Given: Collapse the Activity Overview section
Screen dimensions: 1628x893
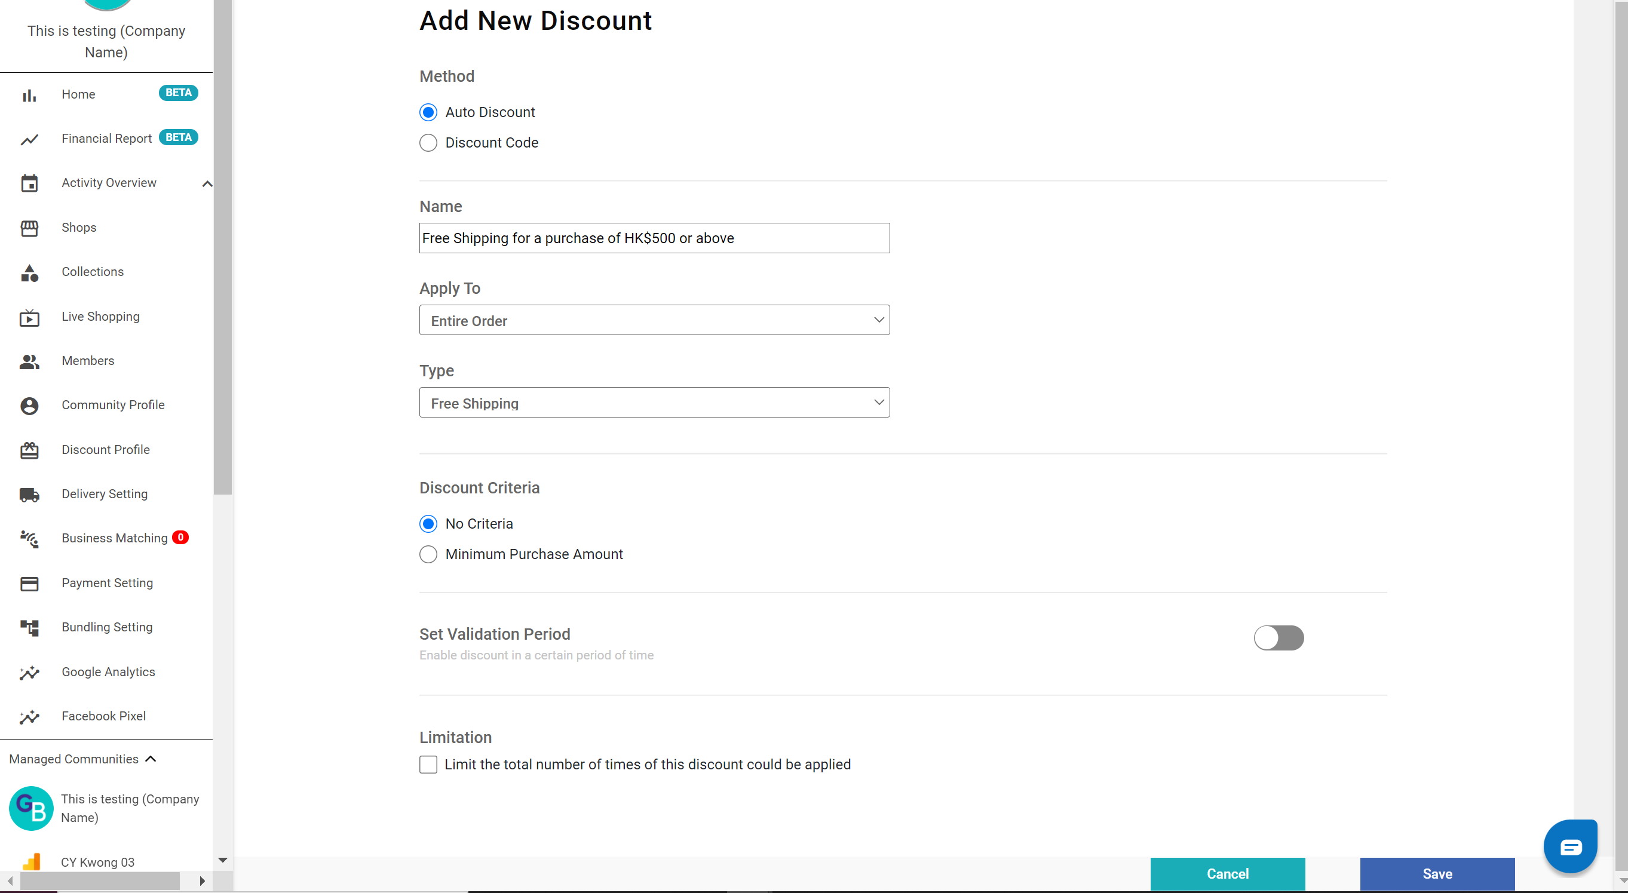Looking at the screenshot, I should (207, 184).
